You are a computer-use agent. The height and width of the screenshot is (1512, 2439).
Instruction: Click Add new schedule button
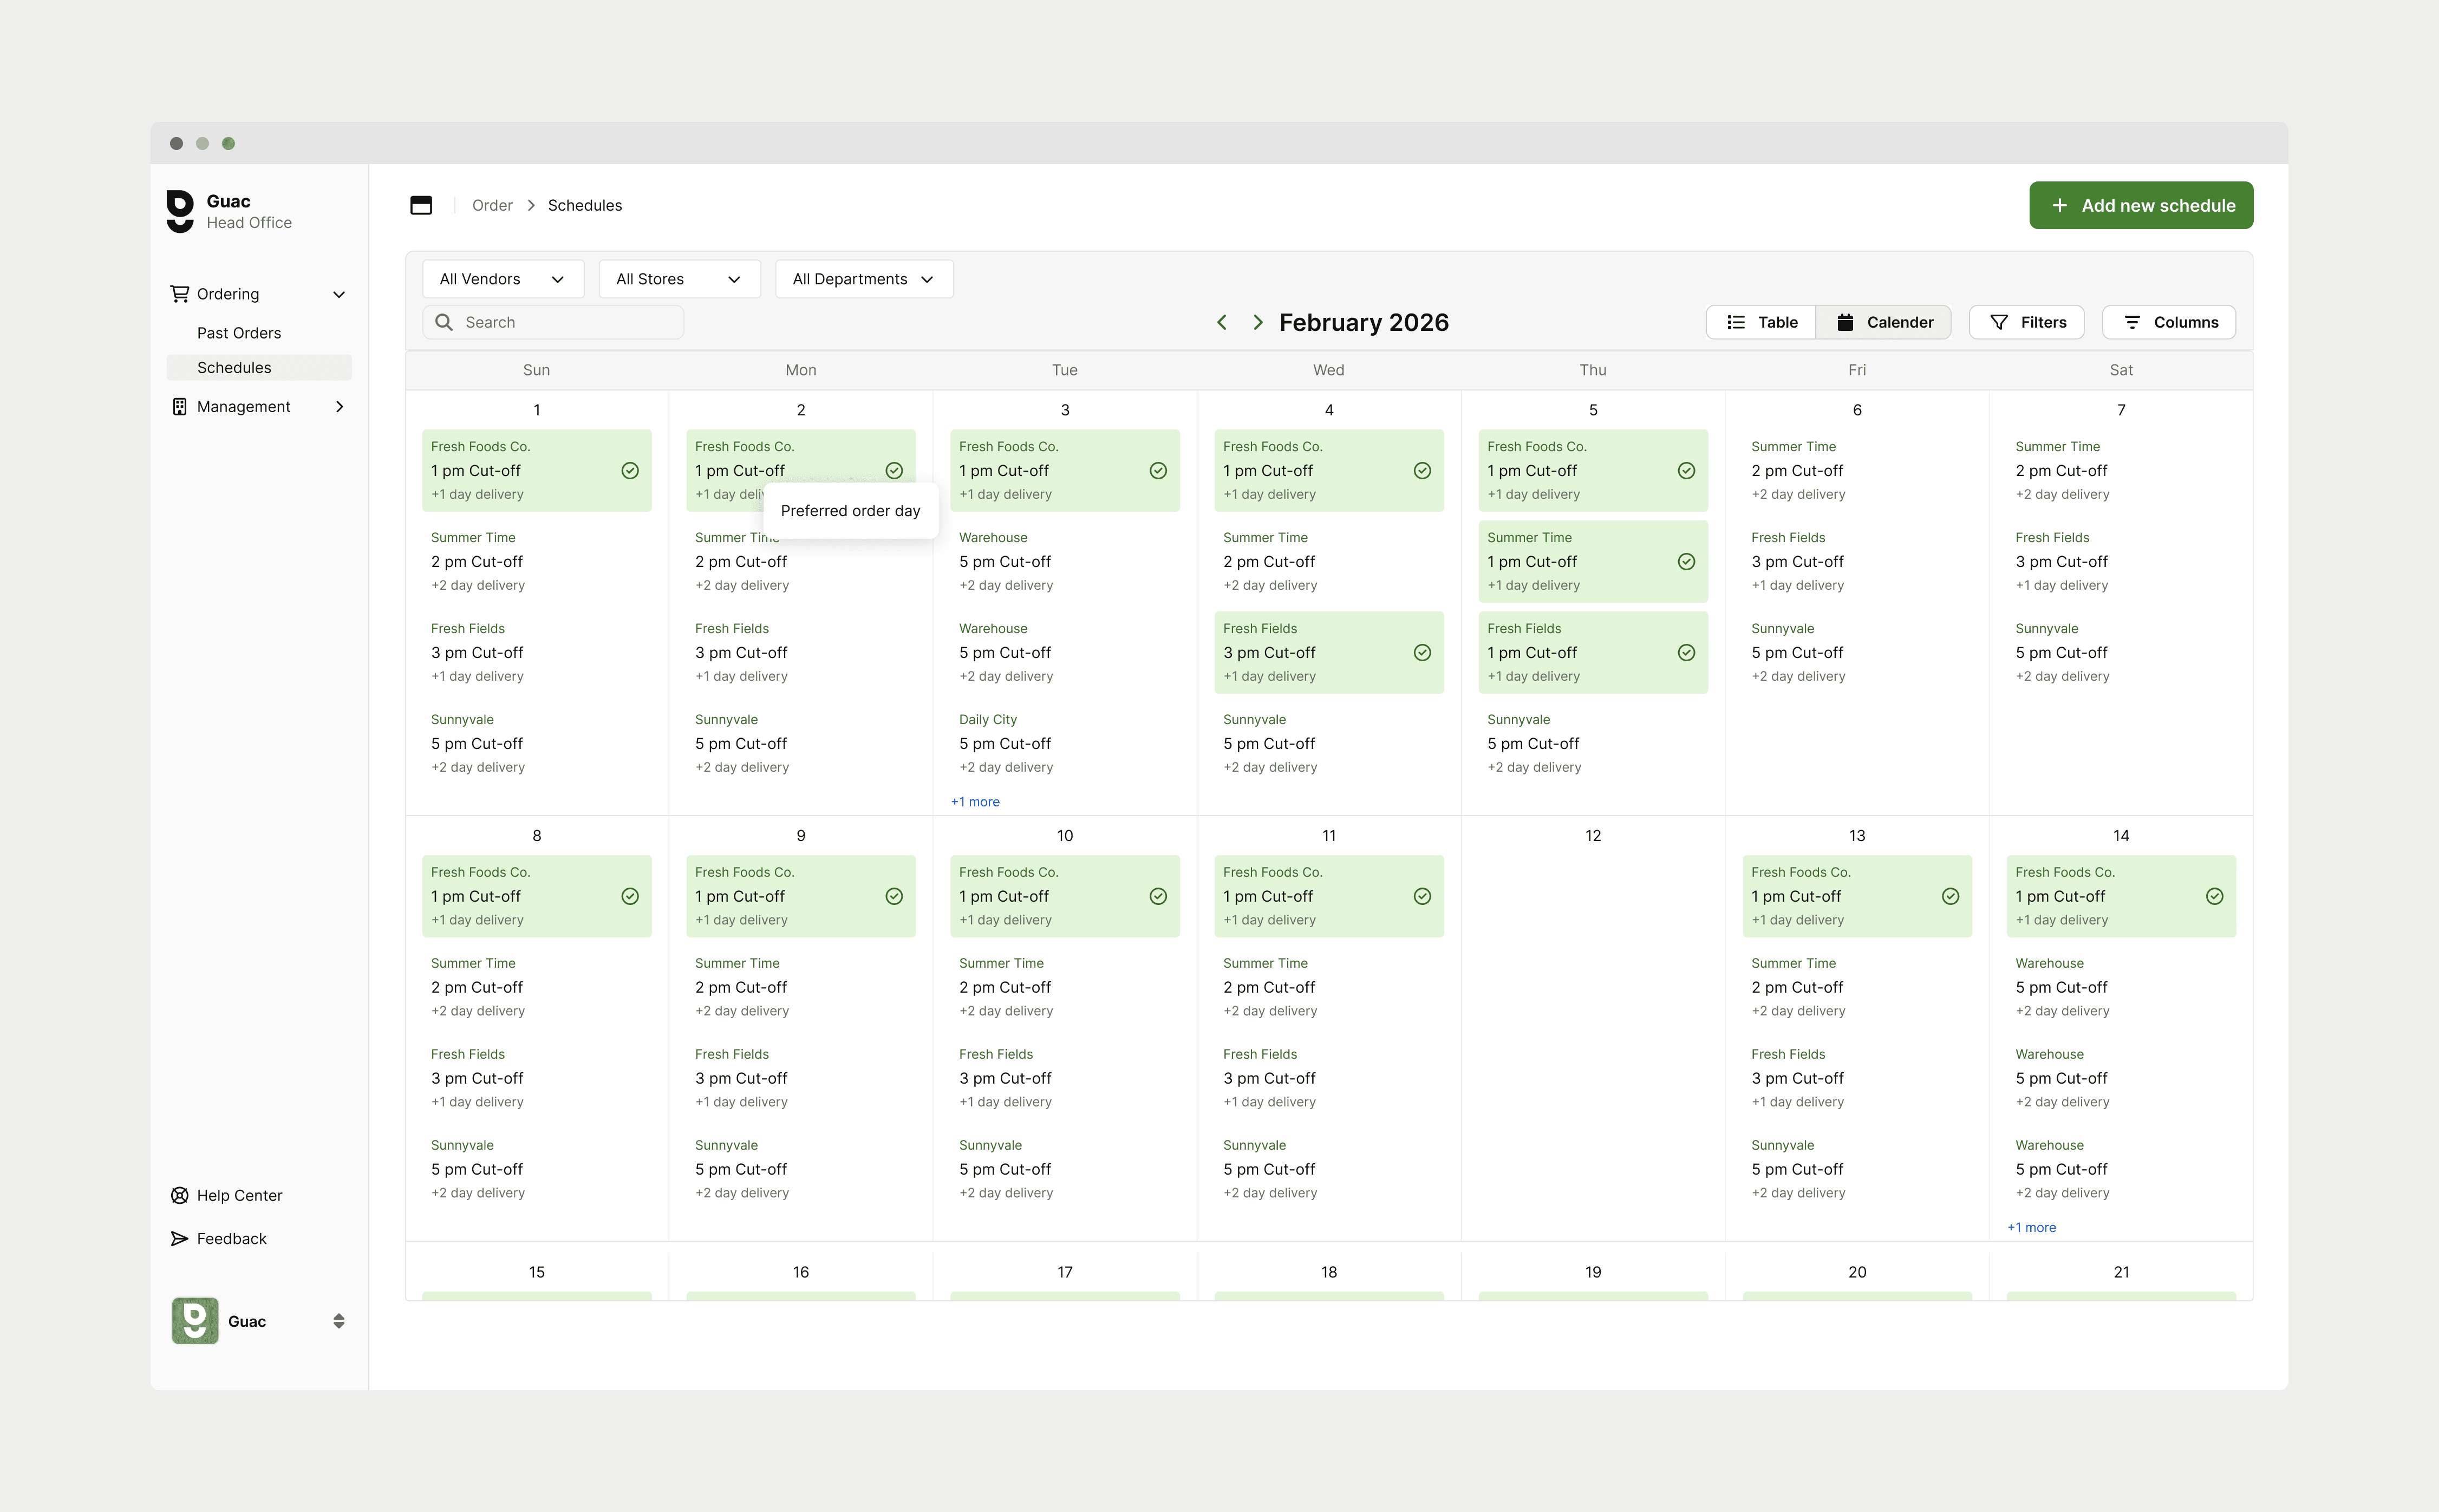[2140, 205]
